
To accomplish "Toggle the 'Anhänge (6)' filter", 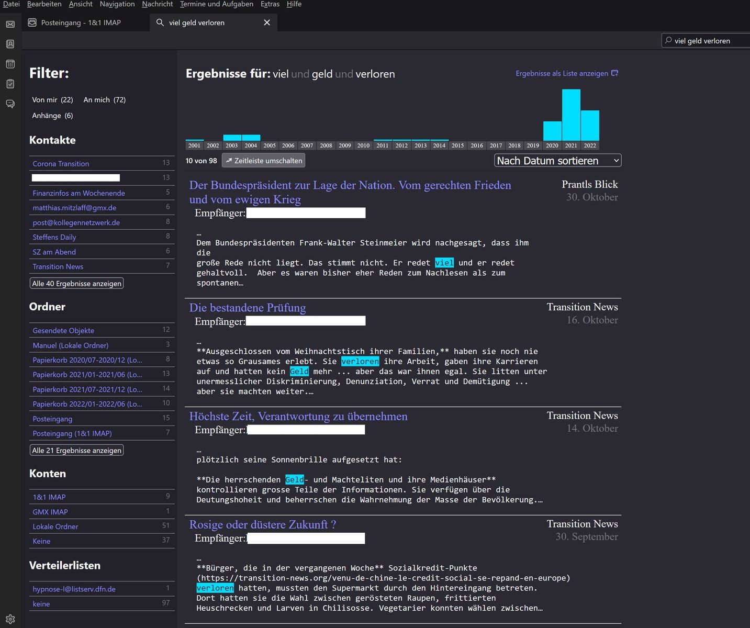I will (x=52, y=116).
